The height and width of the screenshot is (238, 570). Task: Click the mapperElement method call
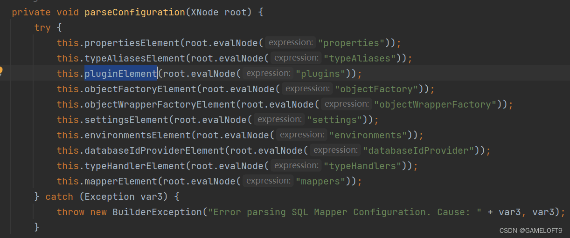pos(121,181)
